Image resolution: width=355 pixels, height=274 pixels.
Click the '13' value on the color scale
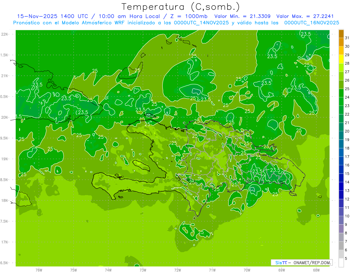coord(347,191)
